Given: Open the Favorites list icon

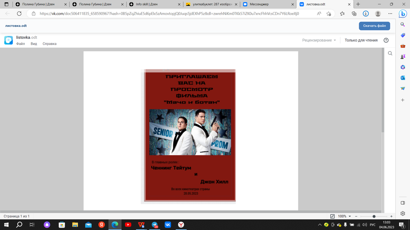Looking at the screenshot, I should (x=343, y=14).
